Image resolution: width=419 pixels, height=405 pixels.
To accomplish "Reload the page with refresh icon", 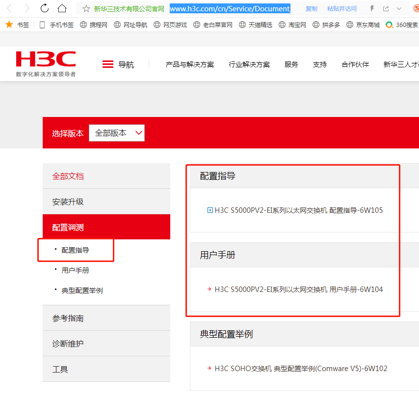I will pos(45,8).
